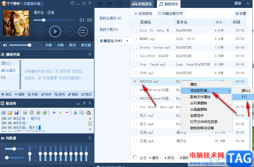Refresh the music window page
The width and height of the screenshot is (254, 167).
click(119, 3)
